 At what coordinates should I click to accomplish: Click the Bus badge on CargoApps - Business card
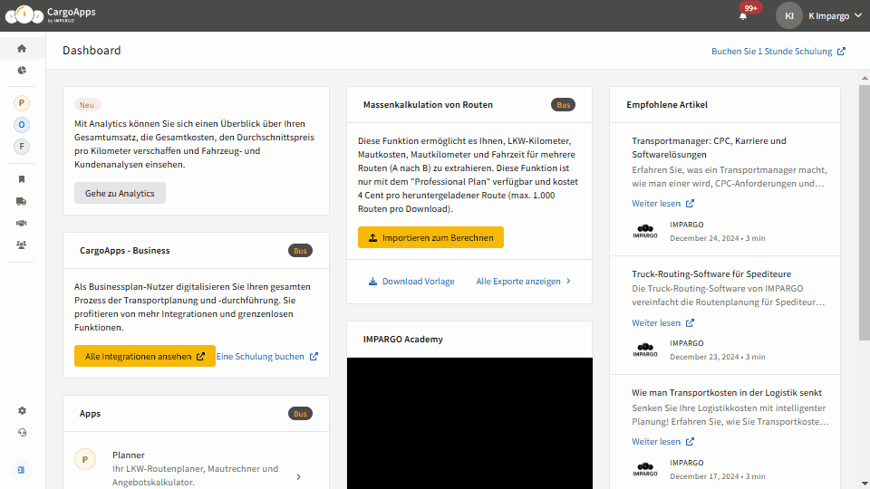tap(300, 251)
